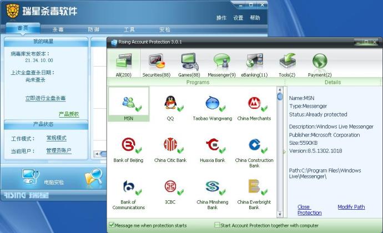Click Status:Already protected text

(318, 114)
